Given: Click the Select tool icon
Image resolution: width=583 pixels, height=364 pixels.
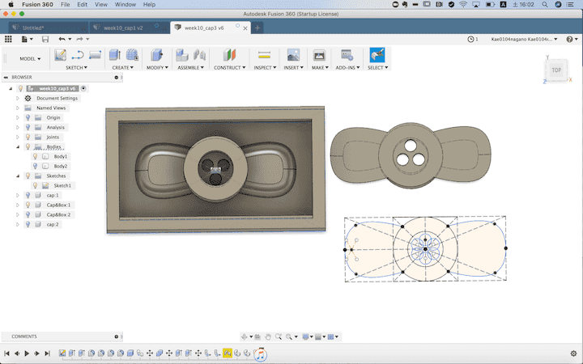Looking at the screenshot, I should tap(377, 55).
